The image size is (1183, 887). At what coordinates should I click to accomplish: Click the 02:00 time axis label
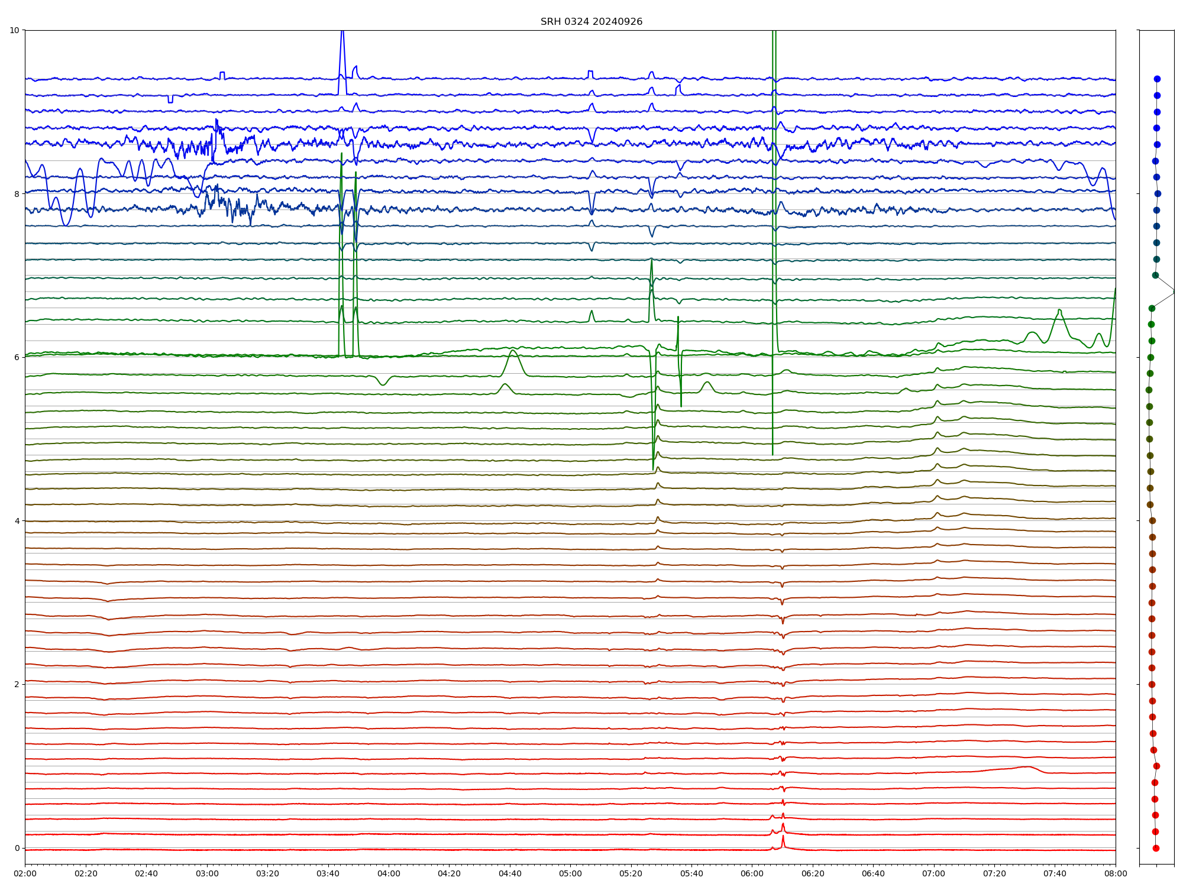[x=25, y=873]
